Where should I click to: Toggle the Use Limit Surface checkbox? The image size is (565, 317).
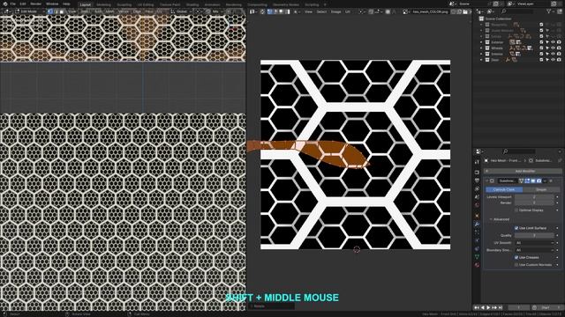coord(516,228)
